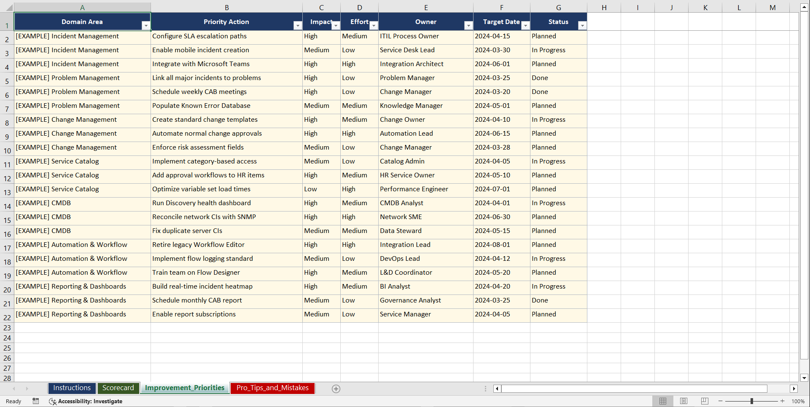This screenshot has width=810, height=407.
Task: Open Page Break Preview view
Action: [x=704, y=401]
